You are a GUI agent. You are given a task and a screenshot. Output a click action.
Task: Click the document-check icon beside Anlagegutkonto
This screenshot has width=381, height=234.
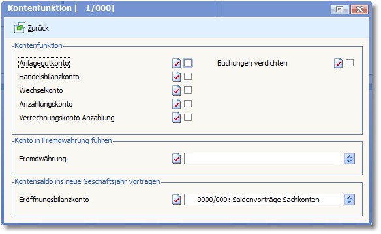click(176, 63)
